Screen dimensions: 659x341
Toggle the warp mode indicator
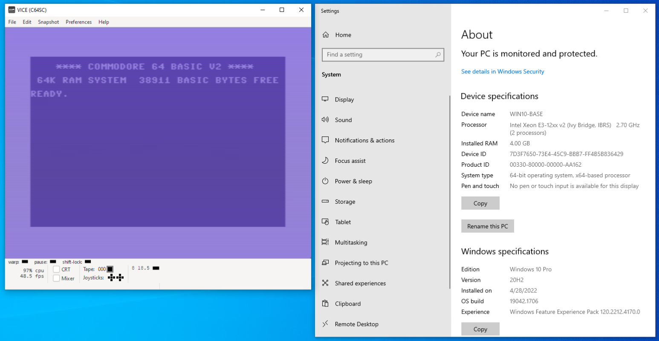[25, 262]
